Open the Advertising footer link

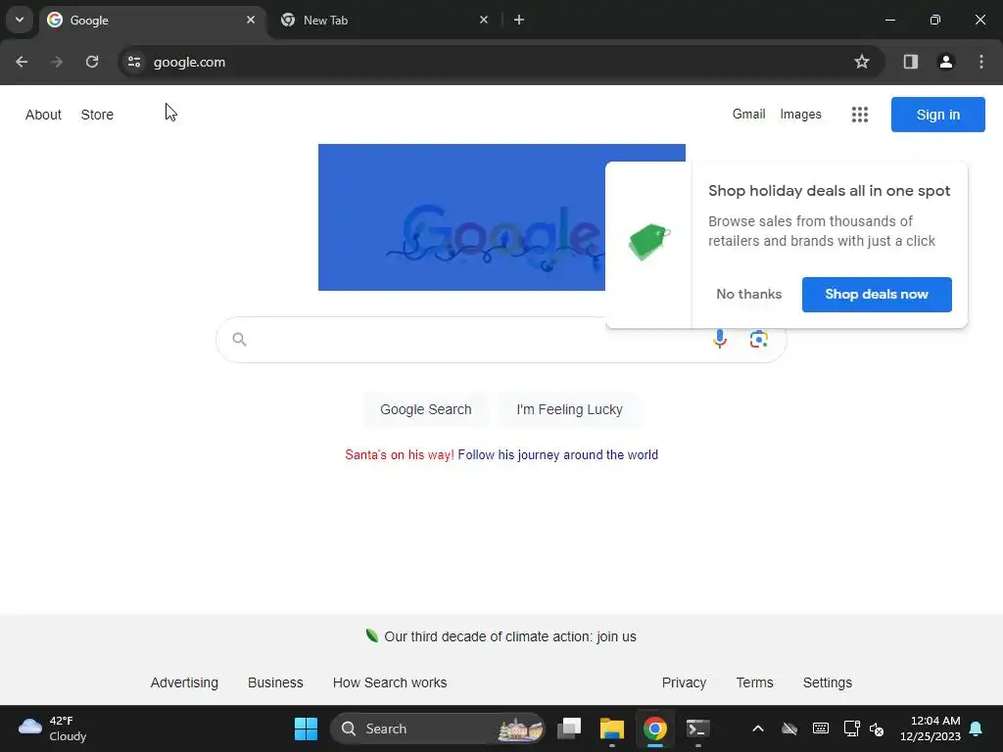pyautogui.click(x=184, y=682)
